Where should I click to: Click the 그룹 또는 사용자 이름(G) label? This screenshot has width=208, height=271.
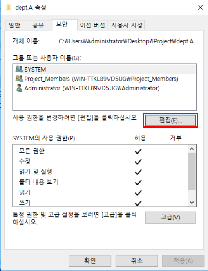pyautogui.click(x=47, y=58)
